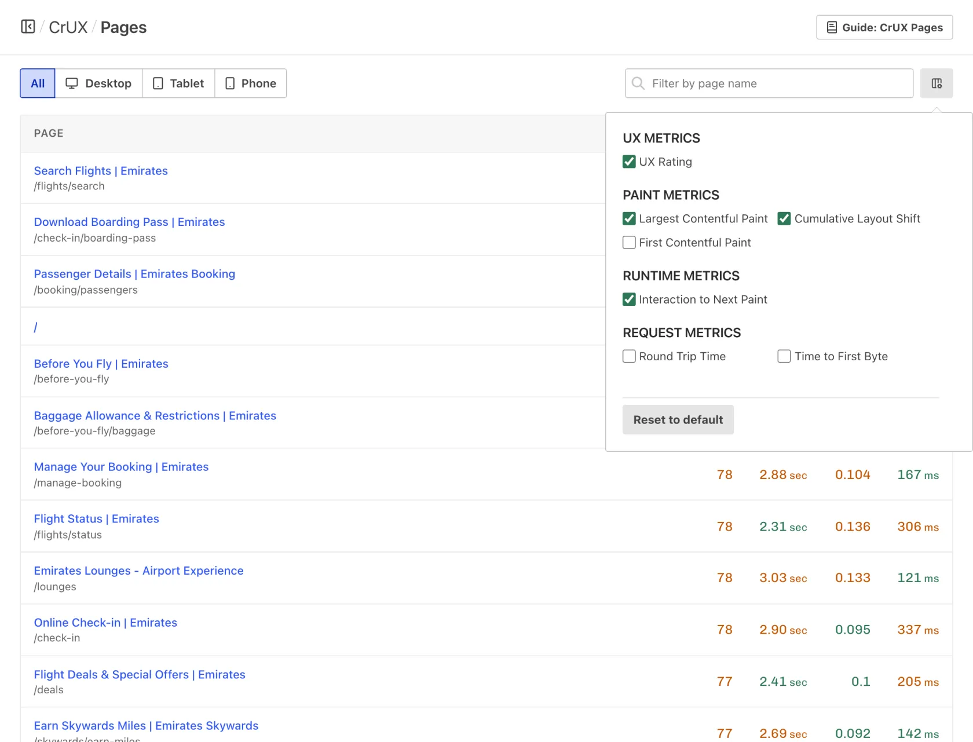Switch to the Desktop tab
This screenshot has height=742, width=973.
pyautogui.click(x=98, y=83)
